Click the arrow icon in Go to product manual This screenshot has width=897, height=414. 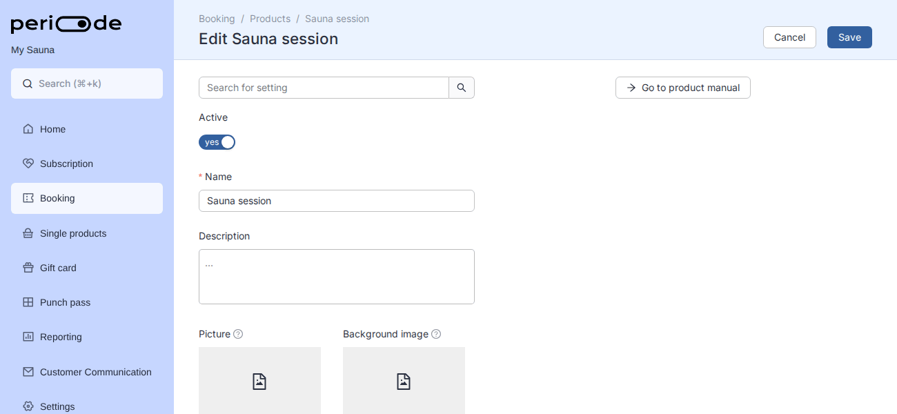pyautogui.click(x=631, y=88)
